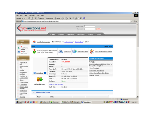Open the SERVICES navigation tab

click(81, 34)
